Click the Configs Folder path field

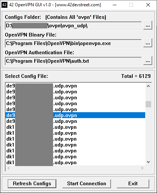pos(73,26)
